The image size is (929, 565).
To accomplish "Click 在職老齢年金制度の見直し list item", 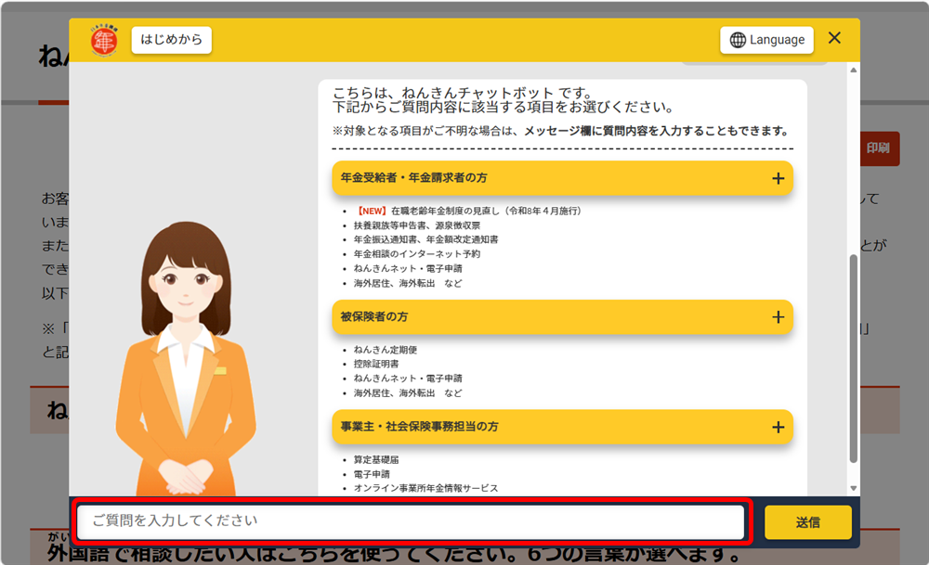I will pos(468,211).
